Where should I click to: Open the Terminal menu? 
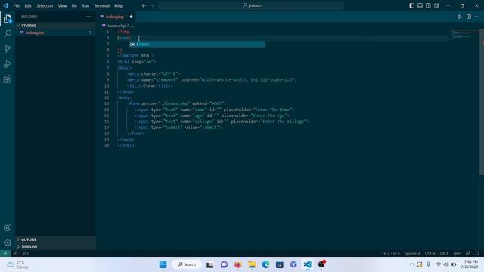coord(102,5)
